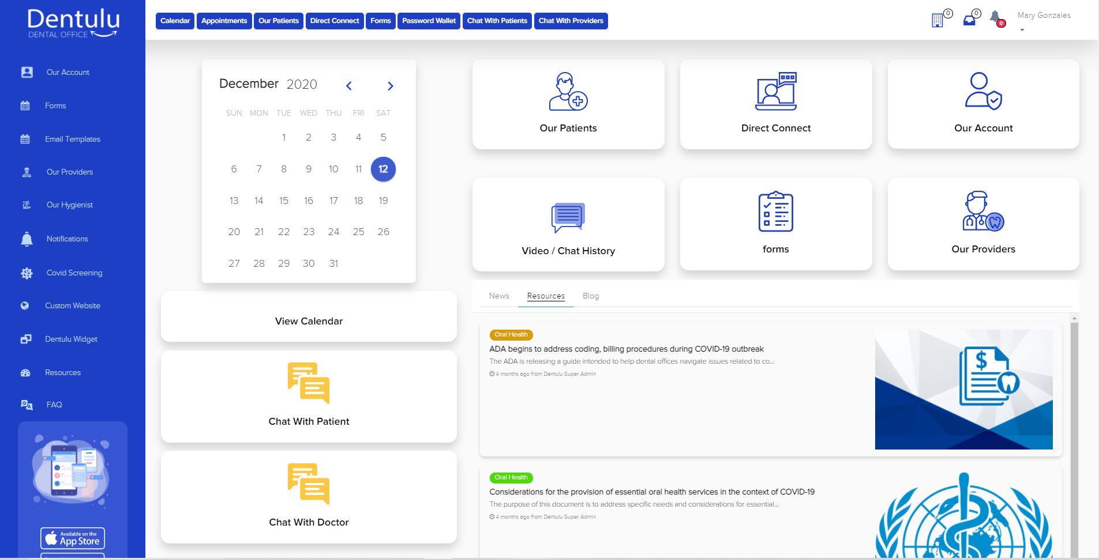Image resolution: width=1099 pixels, height=559 pixels.
Task: Click the Dentulu Dental Office logo
Action: [73, 23]
